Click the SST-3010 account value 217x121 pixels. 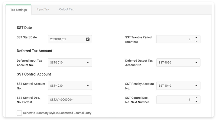click(56, 63)
